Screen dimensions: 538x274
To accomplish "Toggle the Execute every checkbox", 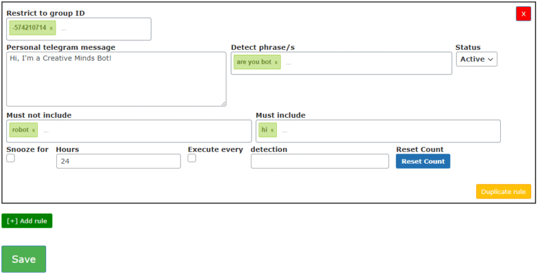I will coord(192,158).
